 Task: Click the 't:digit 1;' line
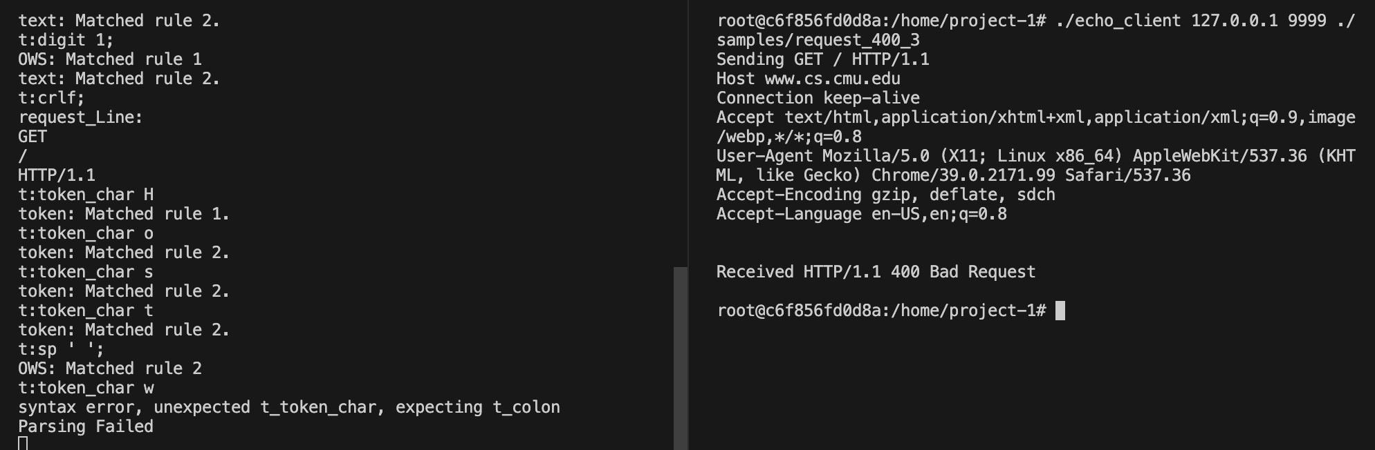click(x=66, y=40)
